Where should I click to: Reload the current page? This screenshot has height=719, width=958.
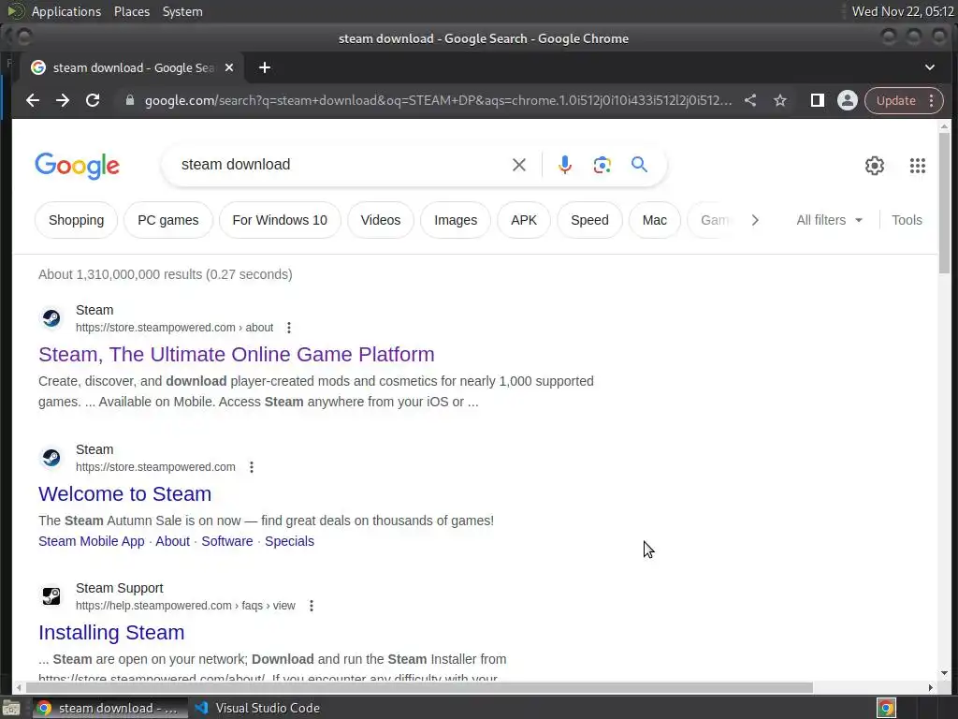(x=93, y=100)
